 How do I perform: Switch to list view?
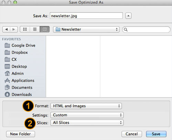(x=35, y=29)
